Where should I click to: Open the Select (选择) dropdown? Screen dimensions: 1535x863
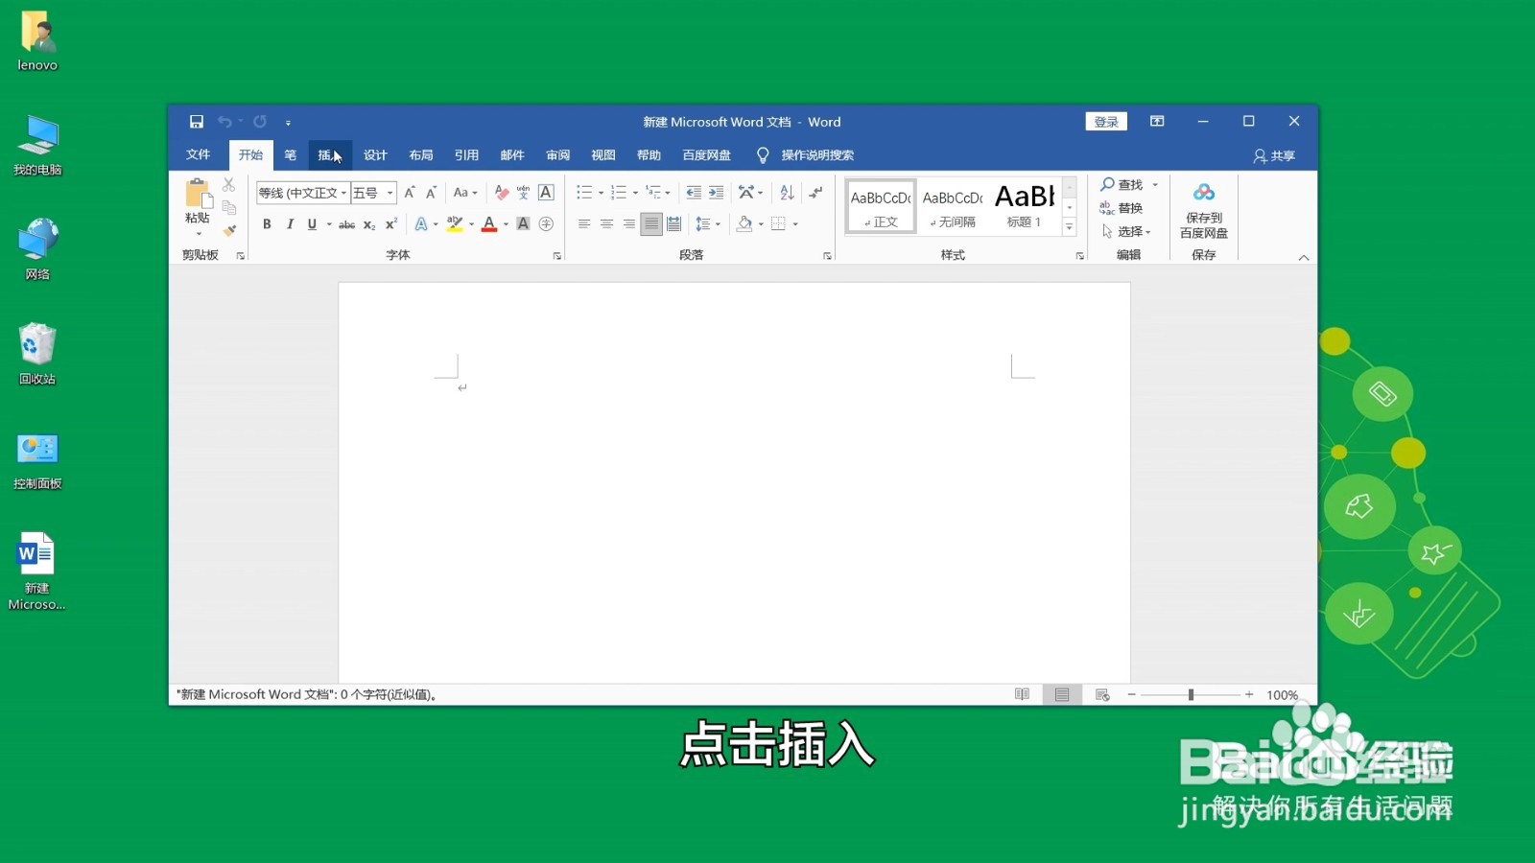coord(1126,231)
